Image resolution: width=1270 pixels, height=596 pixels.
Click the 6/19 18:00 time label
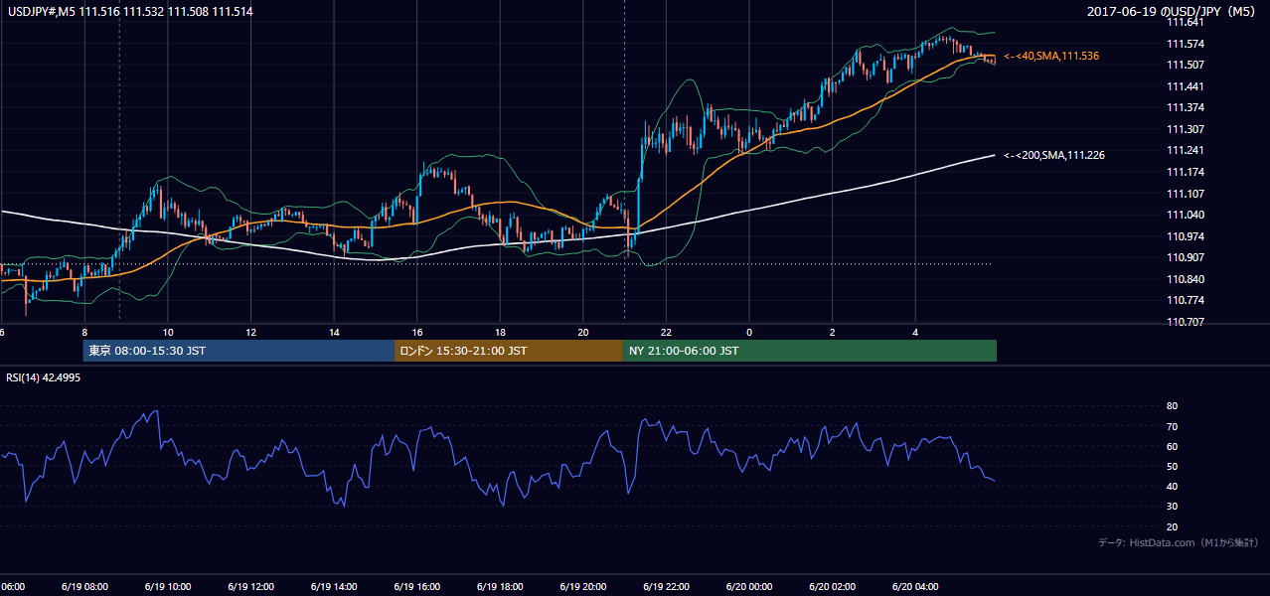[500, 587]
